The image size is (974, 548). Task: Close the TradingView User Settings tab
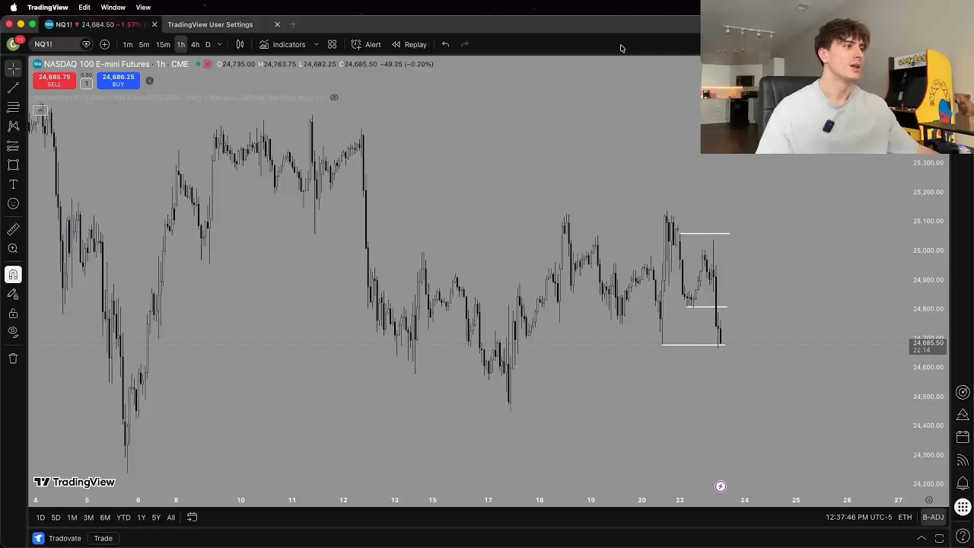click(277, 24)
